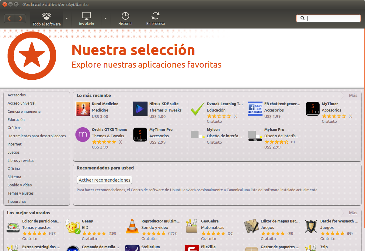Open the Extras restringidos app icon
This screenshot has width=365, height=251.
13,248
